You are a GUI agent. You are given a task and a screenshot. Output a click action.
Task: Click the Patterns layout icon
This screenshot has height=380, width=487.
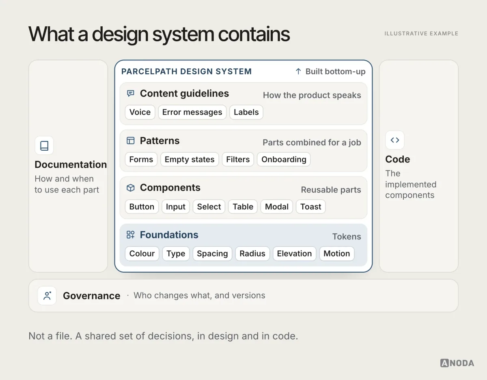(x=130, y=141)
